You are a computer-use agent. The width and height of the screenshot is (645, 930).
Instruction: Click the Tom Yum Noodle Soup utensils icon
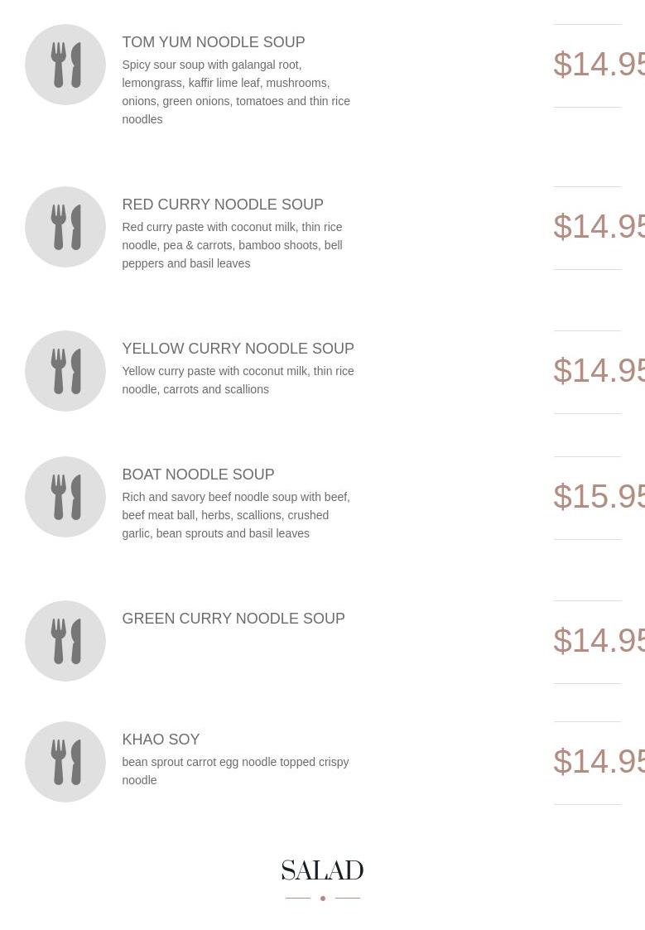65,65
